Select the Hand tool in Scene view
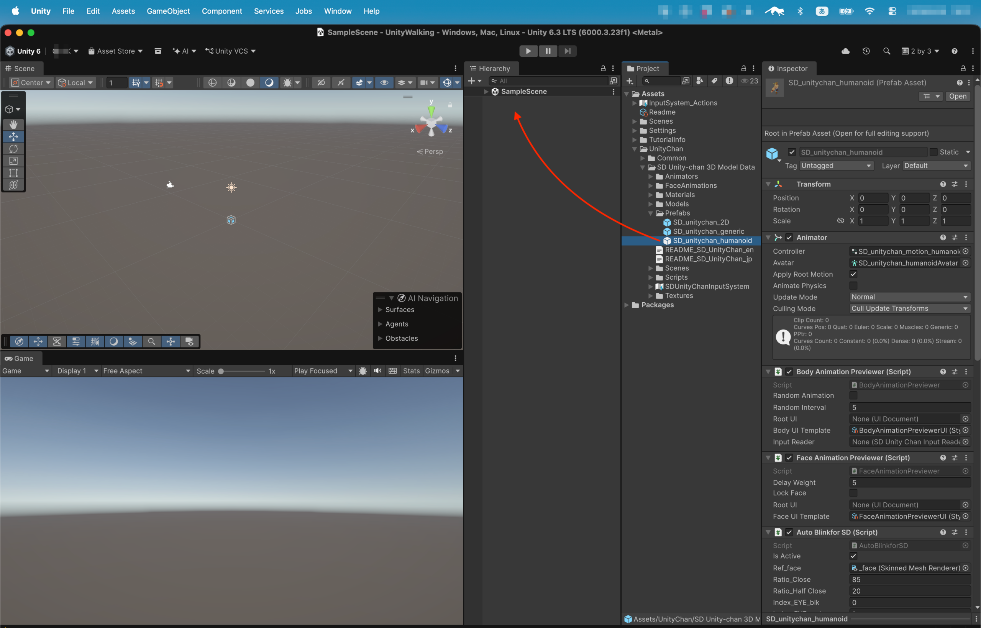The width and height of the screenshot is (981, 628). 13,125
